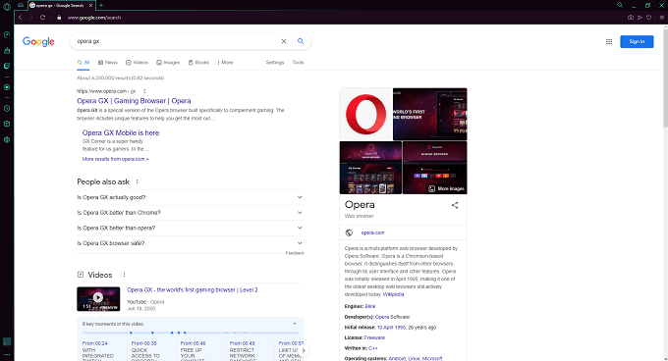Image resolution: width=668 pixels, height=361 pixels.
Task: Click 'More results from opera.com'
Action: (116, 159)
